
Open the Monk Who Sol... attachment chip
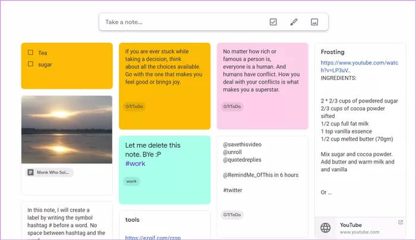tap(50, 172)
